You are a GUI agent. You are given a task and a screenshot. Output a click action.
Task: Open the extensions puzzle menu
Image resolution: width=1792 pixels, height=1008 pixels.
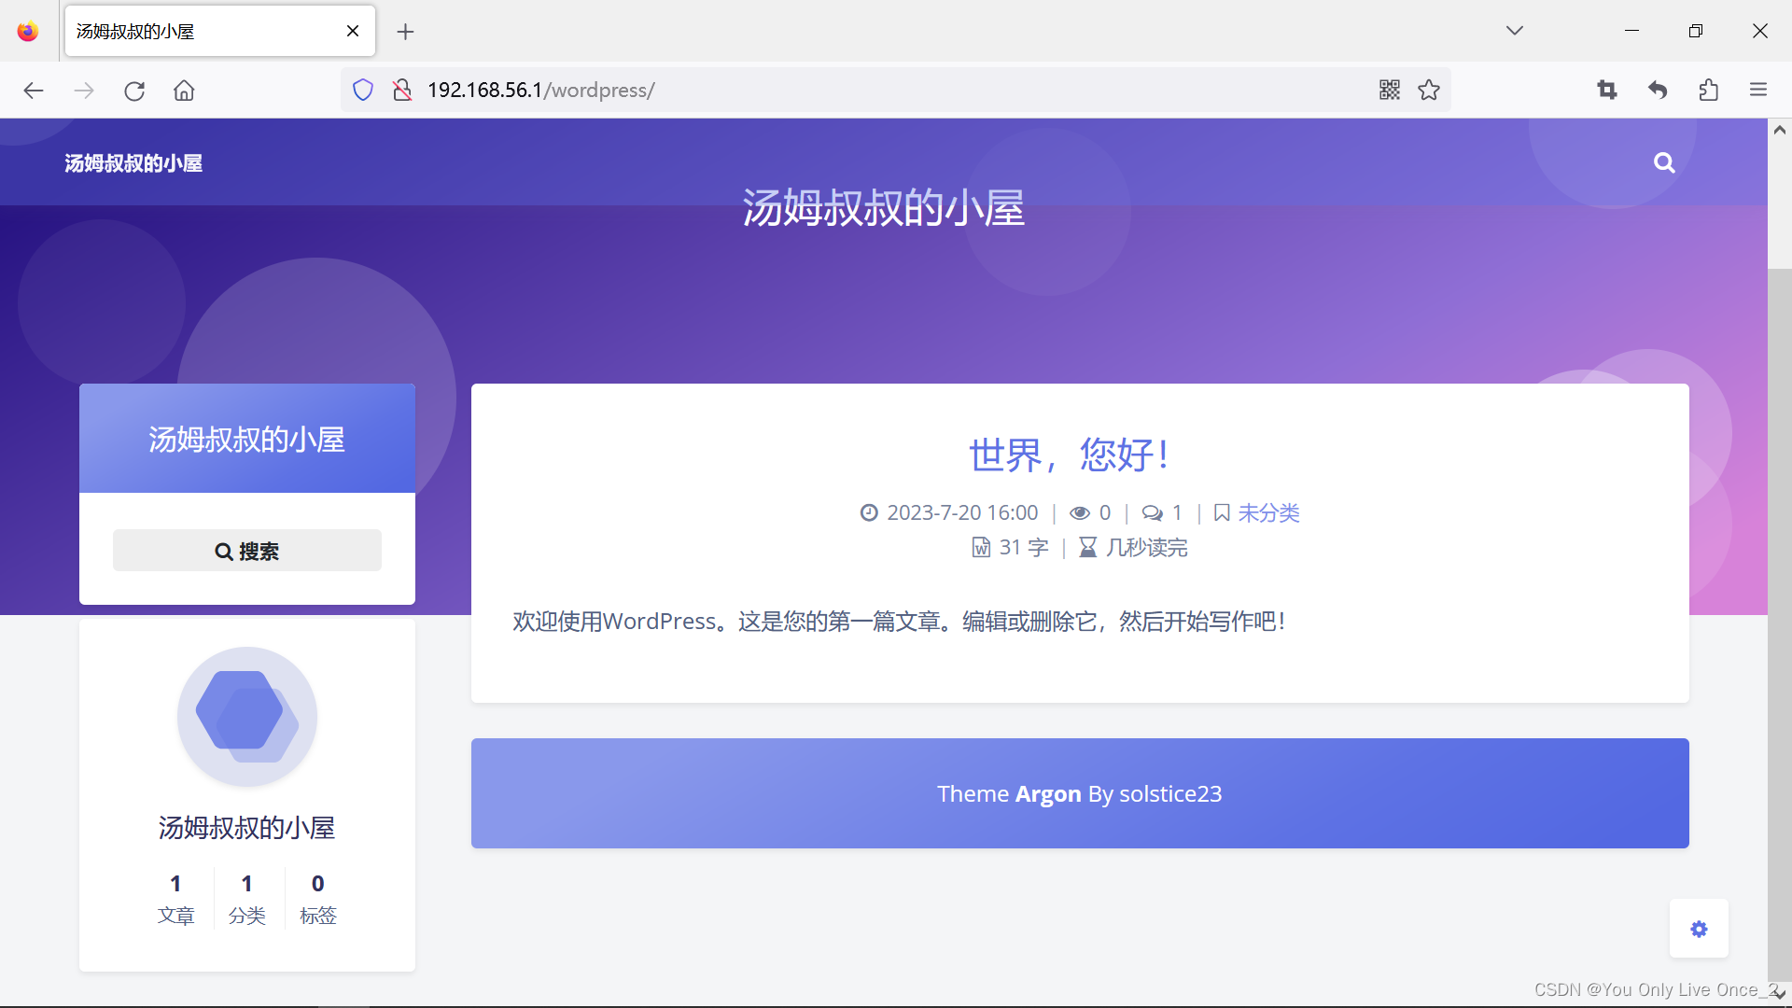pyautogui.click(x=1708, y=90)
